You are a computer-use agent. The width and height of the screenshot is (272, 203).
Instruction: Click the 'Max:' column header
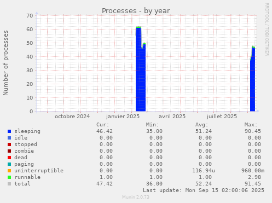[251, 125]
